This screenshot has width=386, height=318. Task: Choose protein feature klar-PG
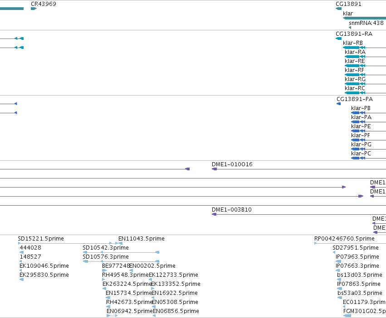(x=361, y=145)
